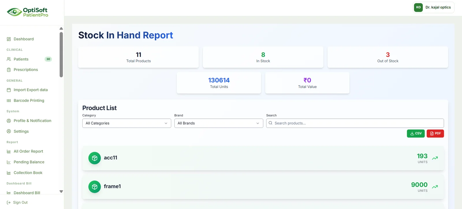Expand the Dr. kajal optics account menu
The image size is (462, 209).
point(434,7)
